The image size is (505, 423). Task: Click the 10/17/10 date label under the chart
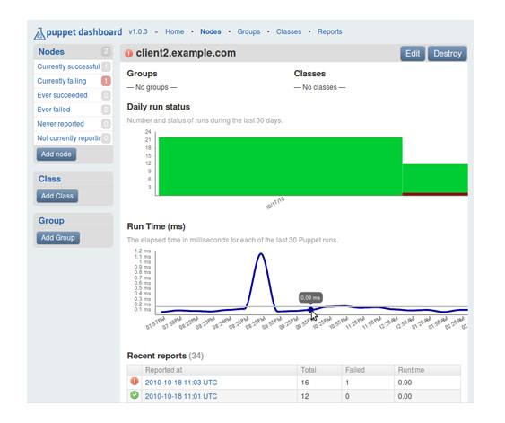(x=275, y=203)
